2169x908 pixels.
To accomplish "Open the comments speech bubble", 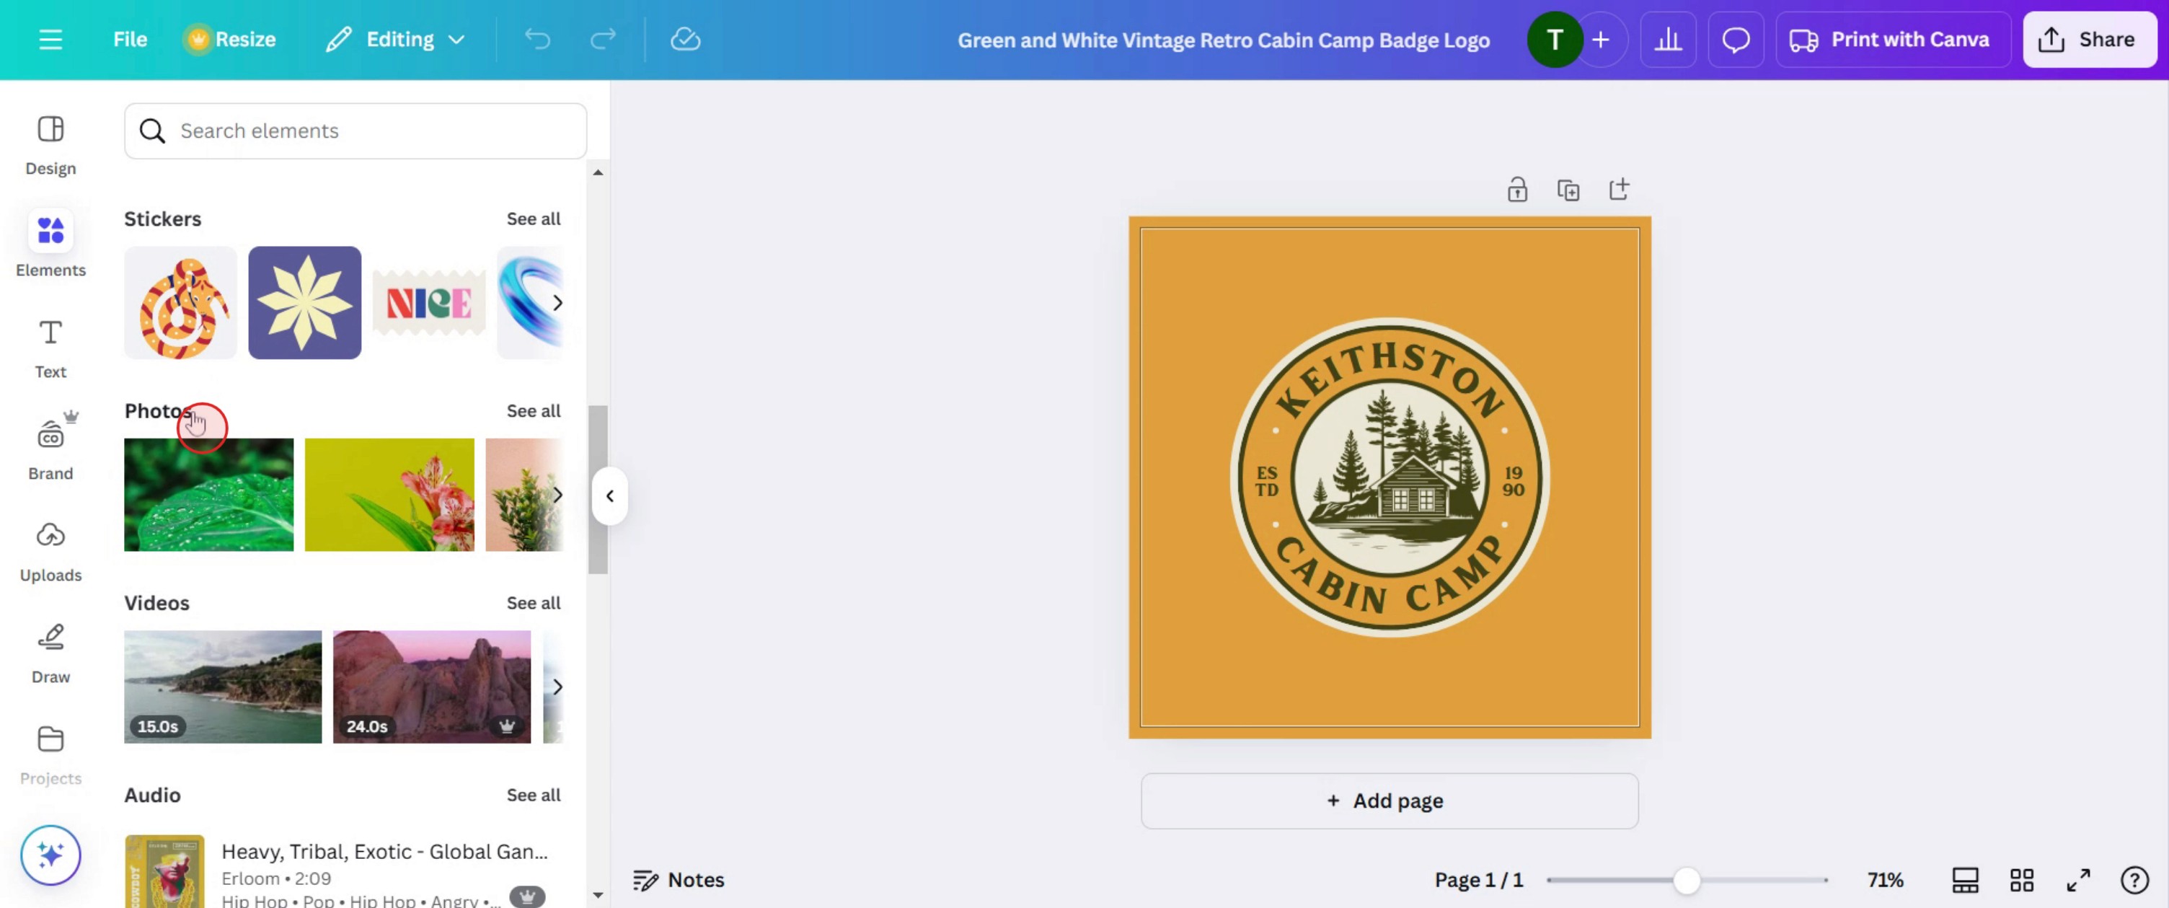I will point(1736,40).
